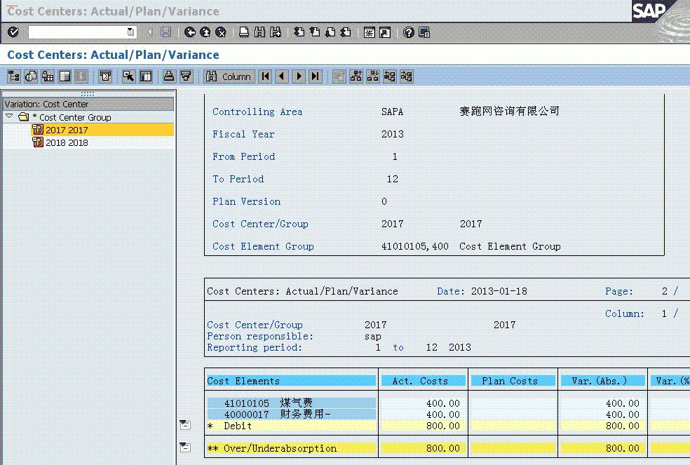Open Help question mark icon
This screenshot has width=690, height=465.
click(408, 32)
